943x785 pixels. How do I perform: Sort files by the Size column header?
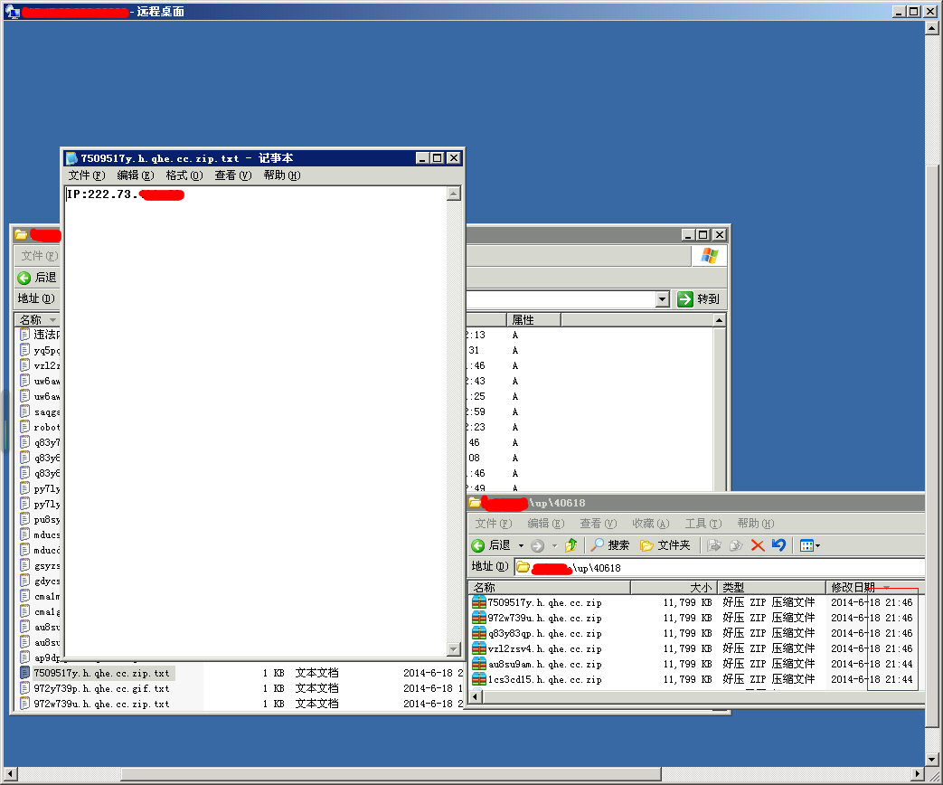tap(674, 587)
